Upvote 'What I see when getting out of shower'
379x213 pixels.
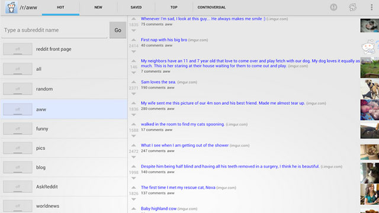click(134, 145)
